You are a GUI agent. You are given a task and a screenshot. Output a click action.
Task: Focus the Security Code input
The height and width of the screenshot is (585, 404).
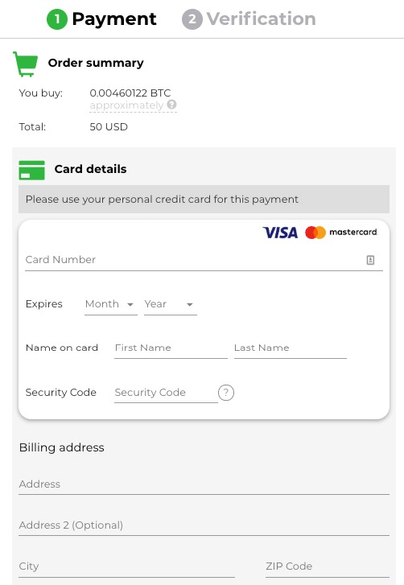(166, 393)
